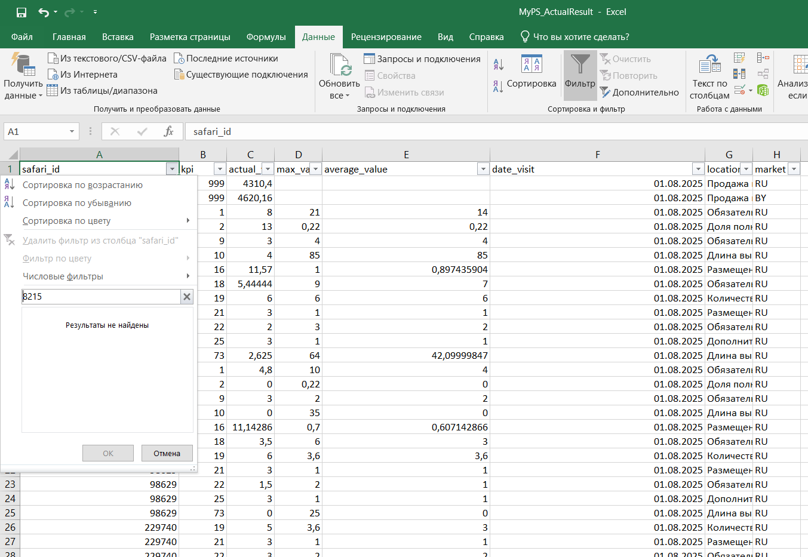The image size is (808, 557).
Task: Select column E header
Action: tap(406, 155)
